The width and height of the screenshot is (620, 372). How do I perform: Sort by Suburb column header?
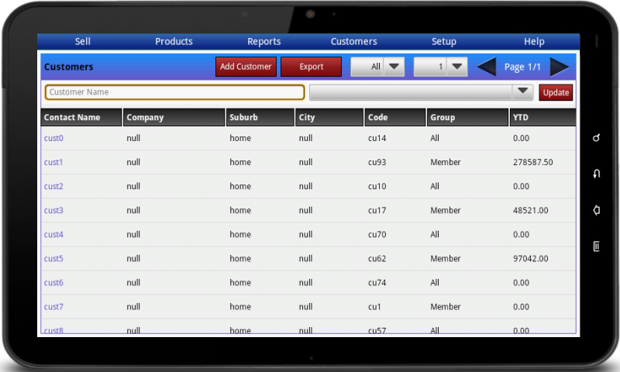click(x=260, y=117)
